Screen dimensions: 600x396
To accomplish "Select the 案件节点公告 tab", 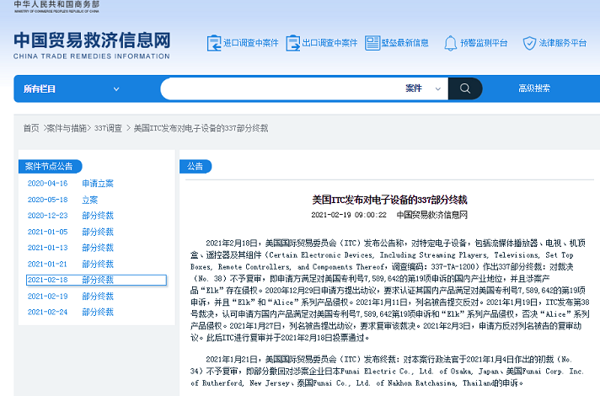I will [x=50, y=167].
